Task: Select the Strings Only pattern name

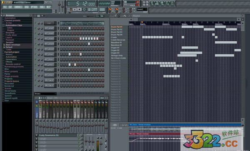Action: [117, 55]
